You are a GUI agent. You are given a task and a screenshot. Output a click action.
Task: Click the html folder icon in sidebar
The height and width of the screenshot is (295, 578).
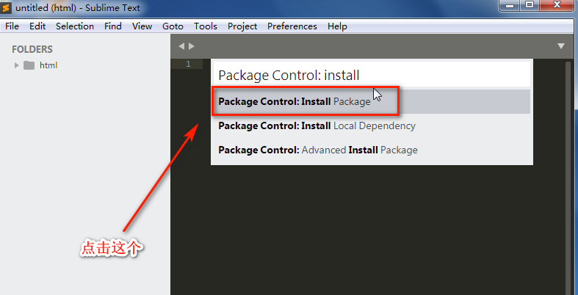pos(29,65)
